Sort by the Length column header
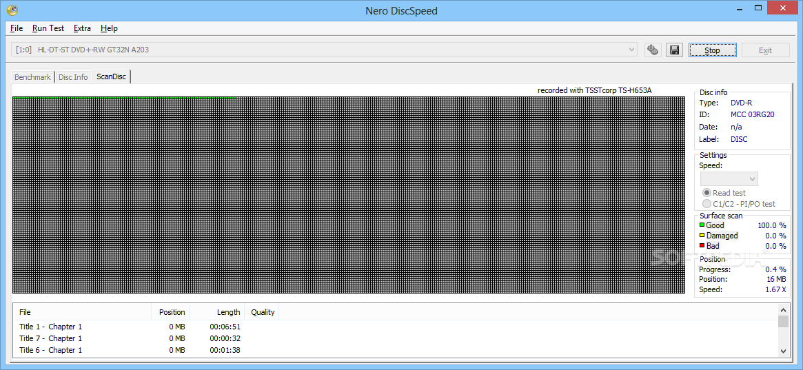 217,312
